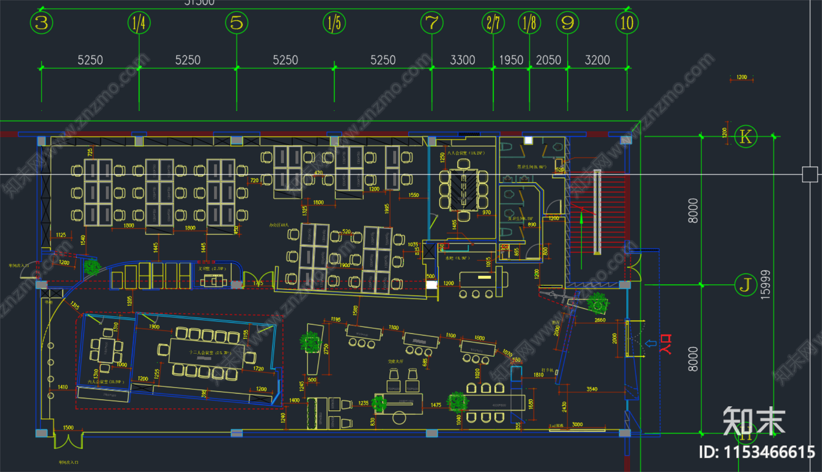The image size is (822, 472).
Task: Select the 2050 dimension text
Action: pyautogui.click(x=549, y=60)
